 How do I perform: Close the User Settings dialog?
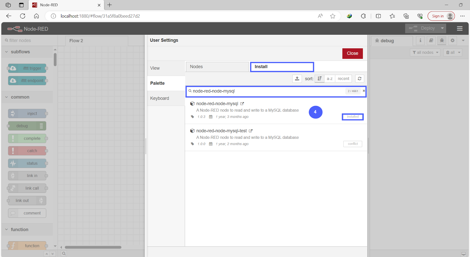(352, 54)
